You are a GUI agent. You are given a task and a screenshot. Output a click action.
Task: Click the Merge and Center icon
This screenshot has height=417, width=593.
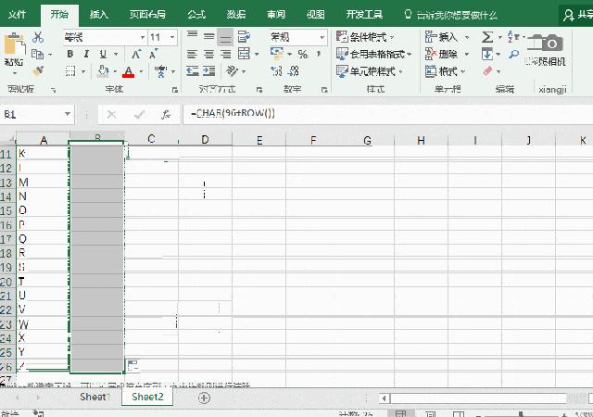tap(244, 54)
